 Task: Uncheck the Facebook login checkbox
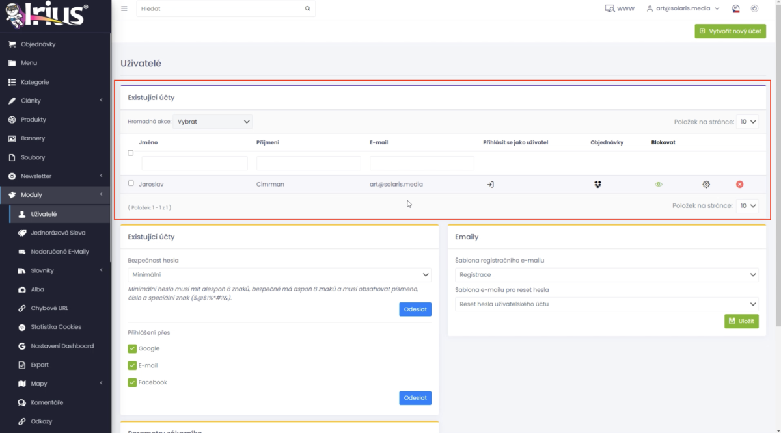(132, 382)
